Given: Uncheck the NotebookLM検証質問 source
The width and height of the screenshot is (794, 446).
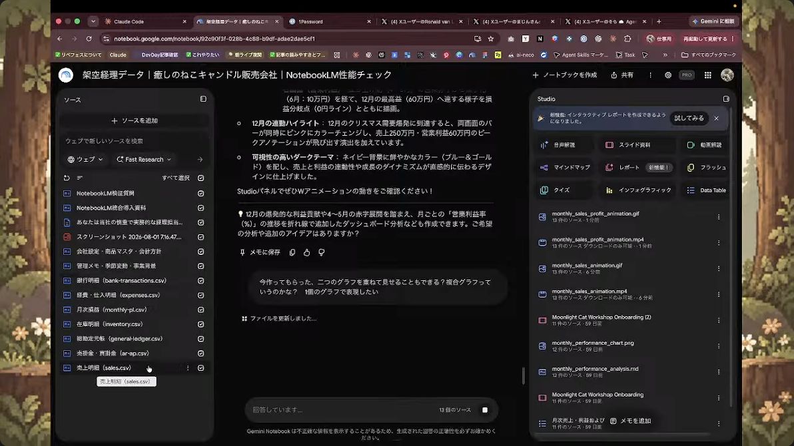Looking at the screenshot, I should coord(201,194).
